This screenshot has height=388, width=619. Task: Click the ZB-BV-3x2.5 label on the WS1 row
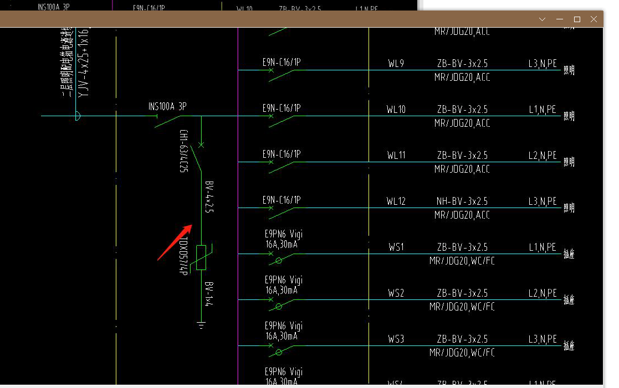(x=462, y=247)
